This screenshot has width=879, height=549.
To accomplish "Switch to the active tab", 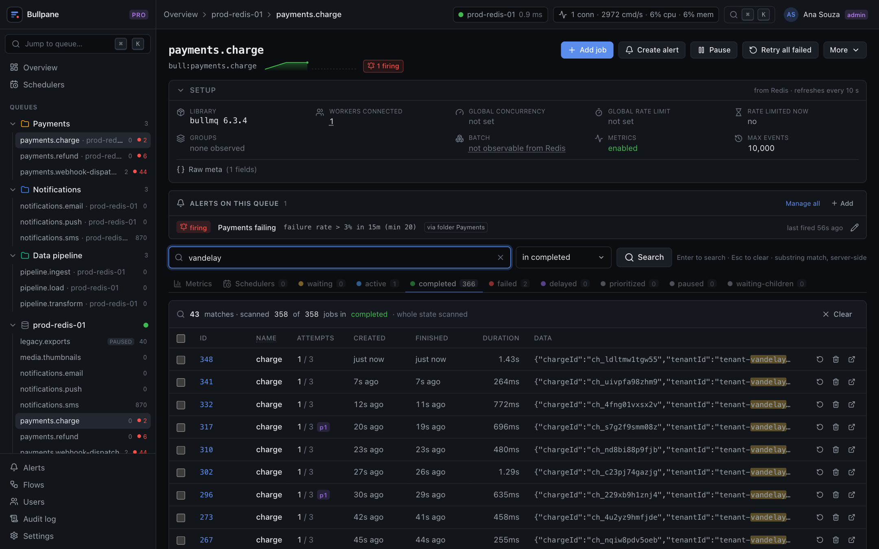I will pos(377,284).
